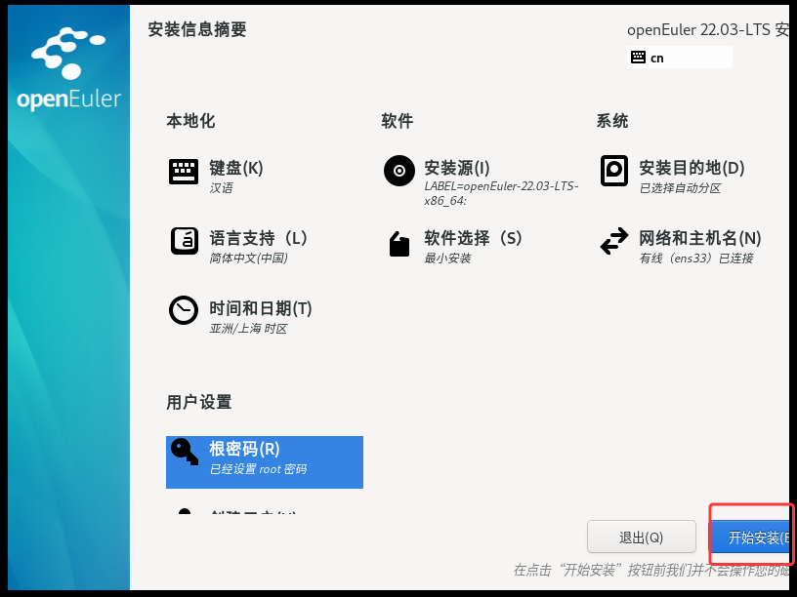Click the 开始安装 begin installation button
The width and height of the screenshot is (797, 597).
[751, 537]
